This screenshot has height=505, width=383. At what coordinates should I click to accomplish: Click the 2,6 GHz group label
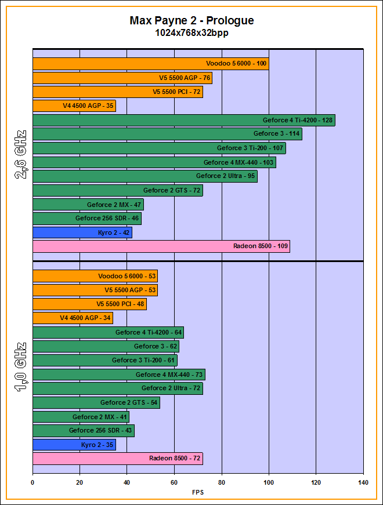[20, 155]
